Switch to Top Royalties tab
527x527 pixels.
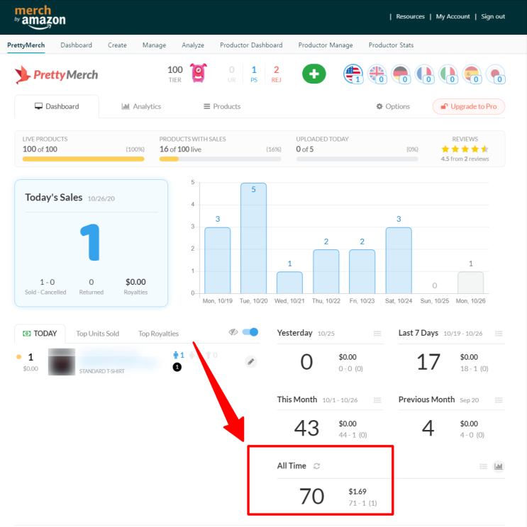coord(158,334)
